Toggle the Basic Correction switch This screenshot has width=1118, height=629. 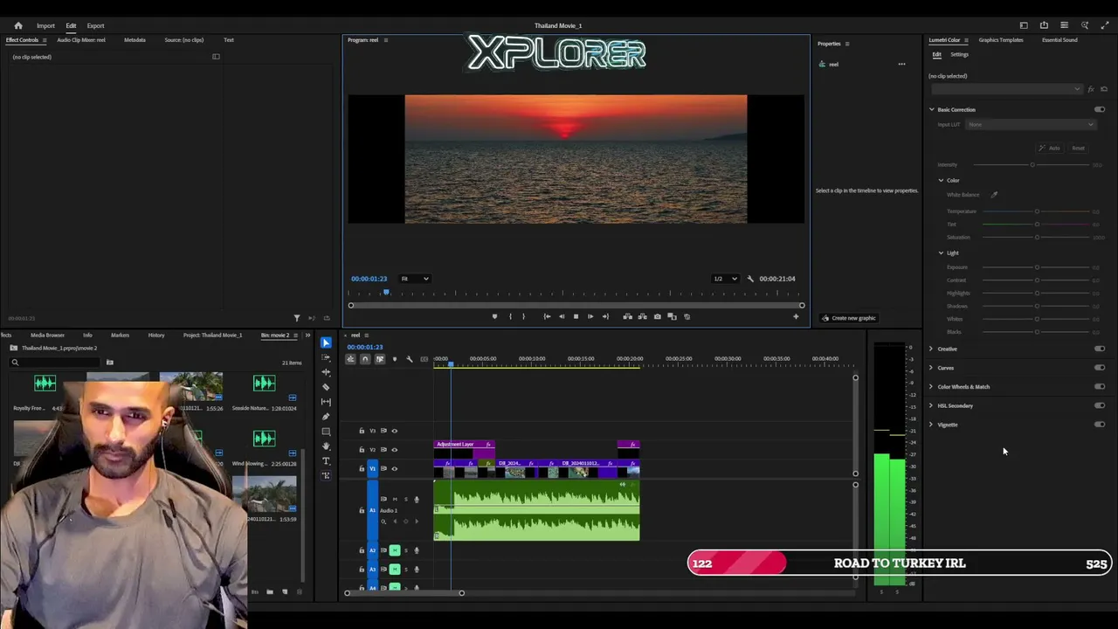click(x=1100, y=109)
